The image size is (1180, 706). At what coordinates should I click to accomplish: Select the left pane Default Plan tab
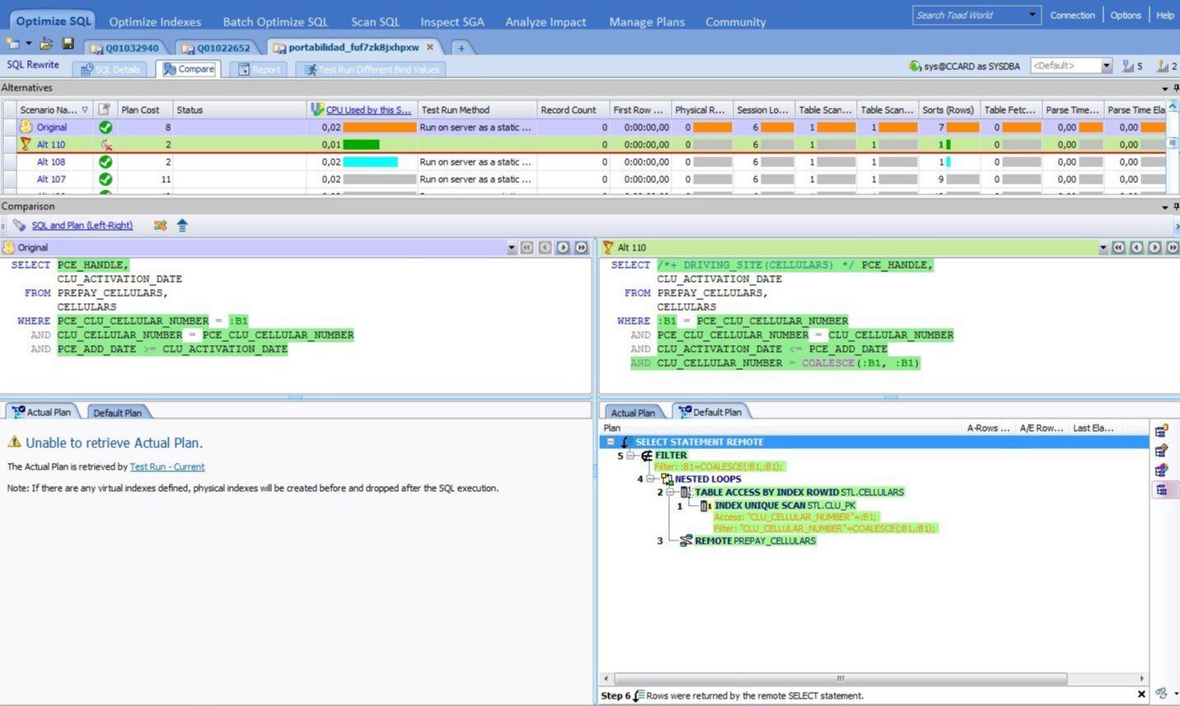coord(117,412)
